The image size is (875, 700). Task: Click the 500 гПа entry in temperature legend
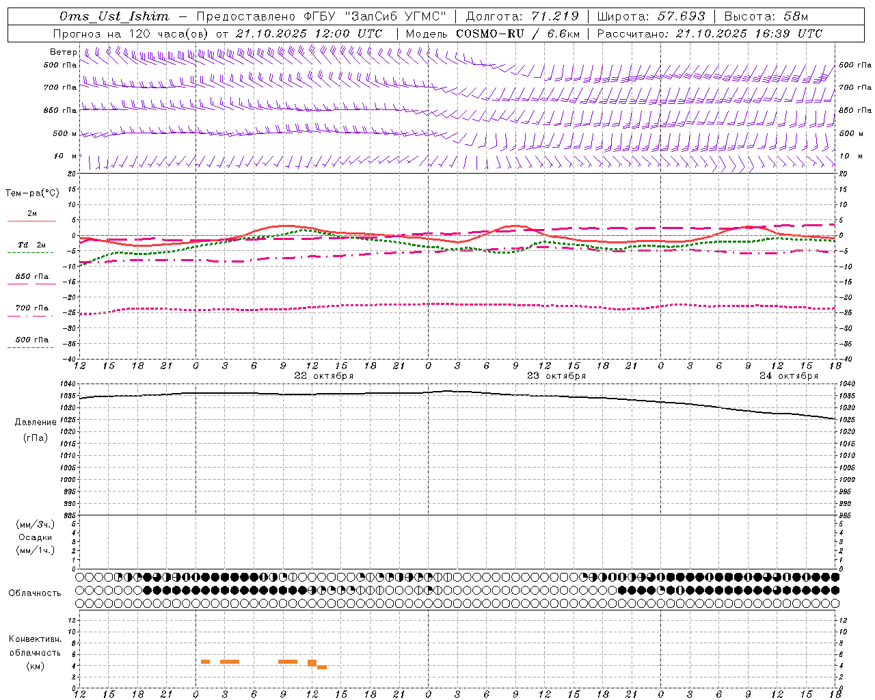tap(32, 339)
